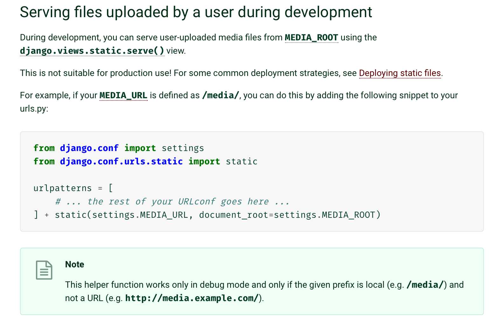Click the page heading about serving uploaded files
Screen dimensions: 502x323
point(196,12)
